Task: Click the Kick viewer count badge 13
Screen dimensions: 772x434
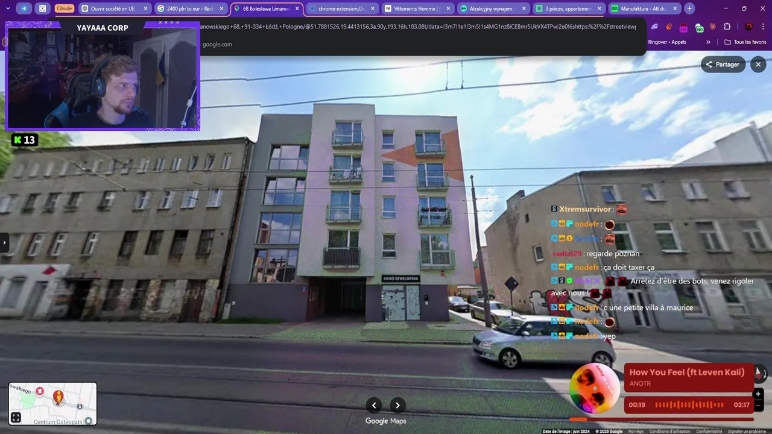Action: (25, 140)
